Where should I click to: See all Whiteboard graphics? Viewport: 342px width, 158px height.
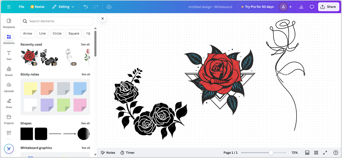point(85,148)
